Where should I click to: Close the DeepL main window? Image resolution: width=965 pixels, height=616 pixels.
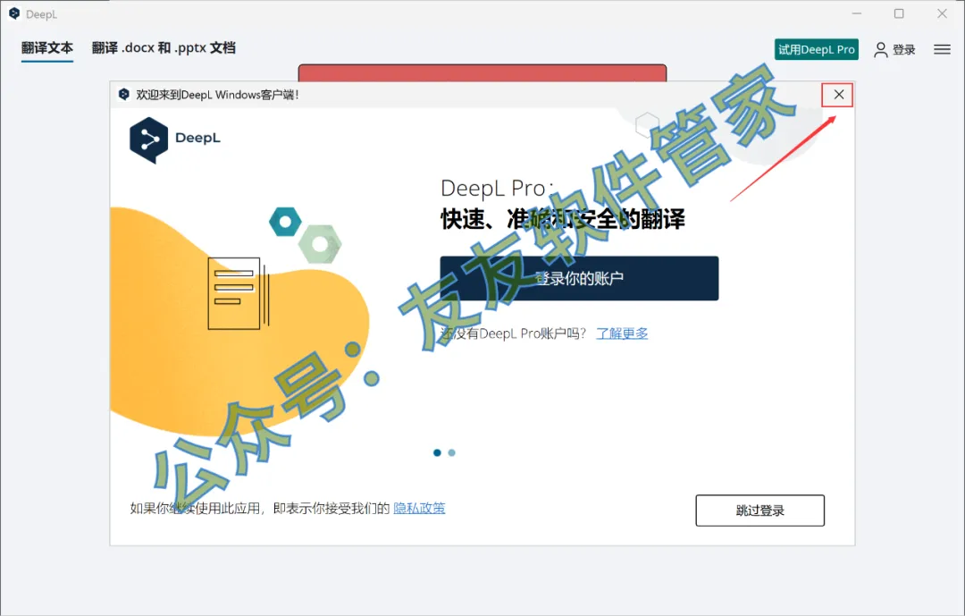[943, 13]
